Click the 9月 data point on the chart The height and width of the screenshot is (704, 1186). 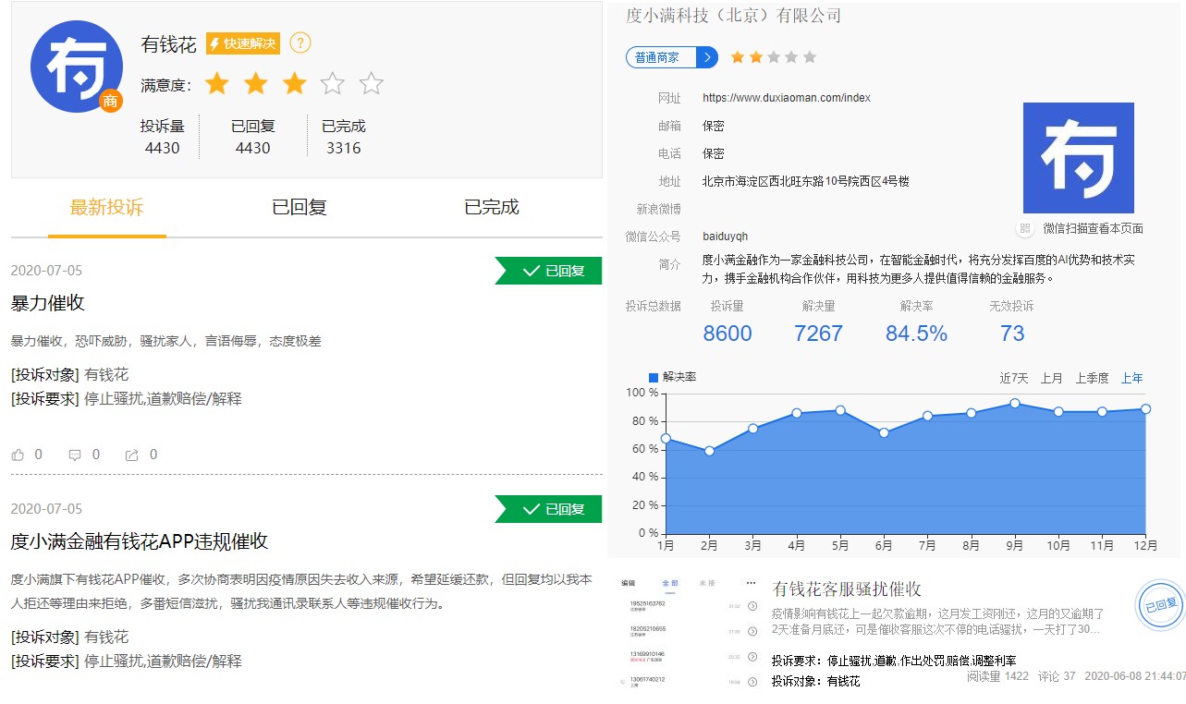[x=1015, y=403]
